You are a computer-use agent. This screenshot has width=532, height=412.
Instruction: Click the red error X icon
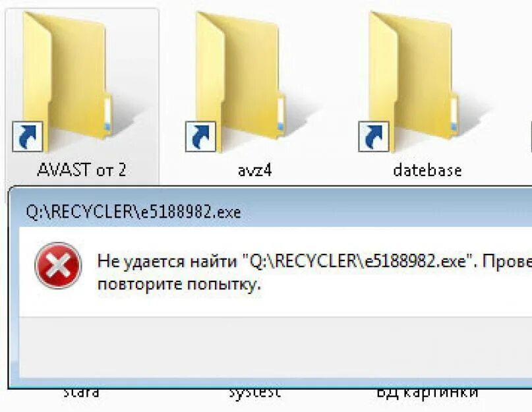tap(58, 265)
